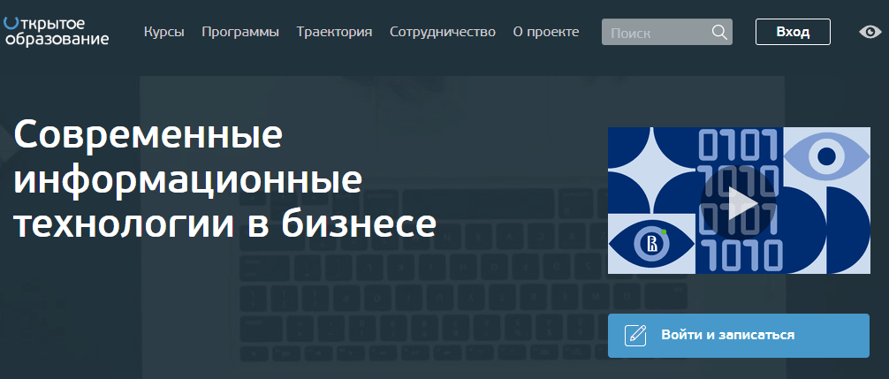The image size is (889, 379).
Task: Open the Курсы menu item
Action: point(163,33)
